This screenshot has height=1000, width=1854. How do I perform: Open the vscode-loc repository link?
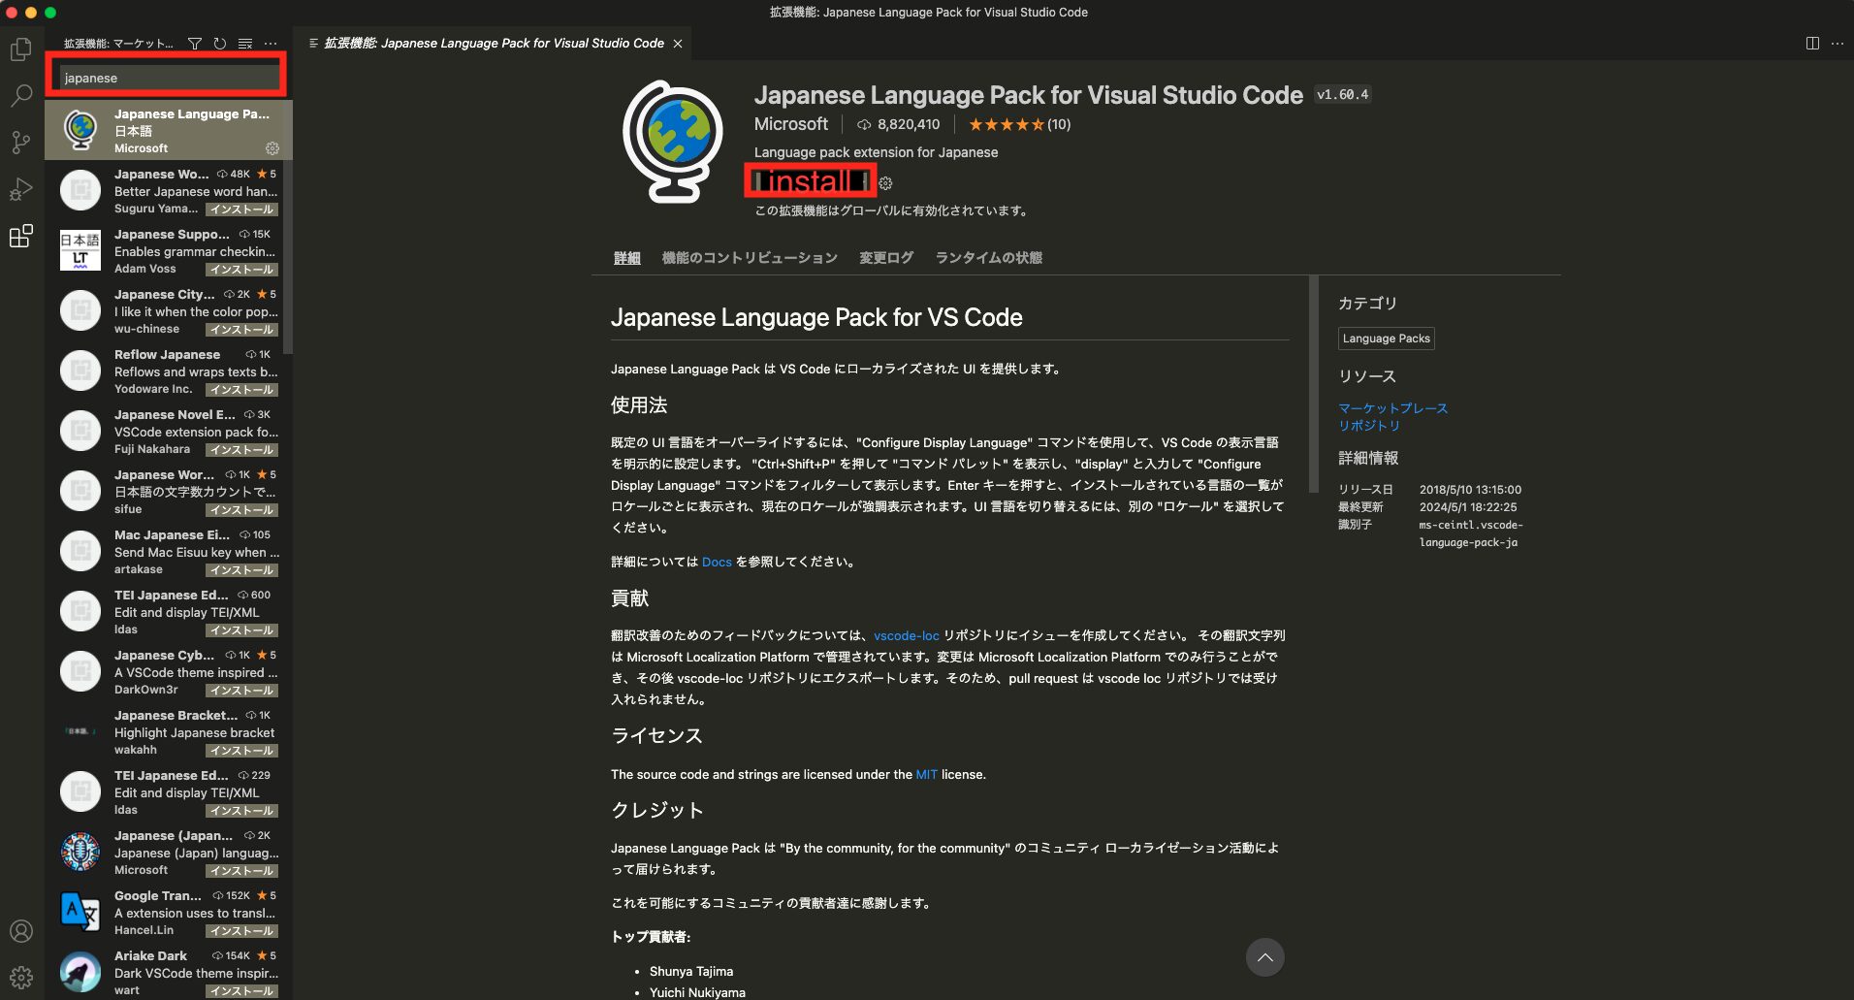click(907, 635)
